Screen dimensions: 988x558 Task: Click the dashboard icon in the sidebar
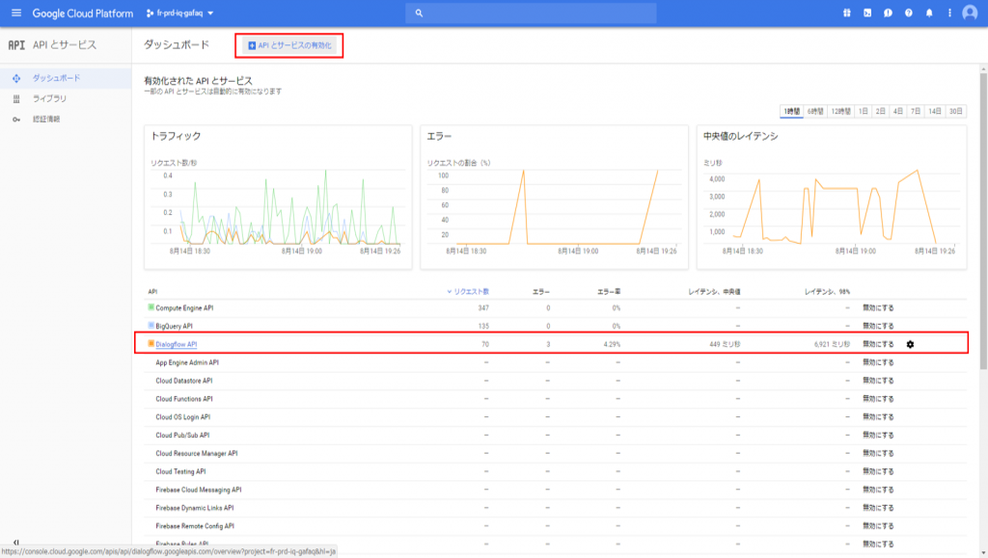click(x=16, y=78)
